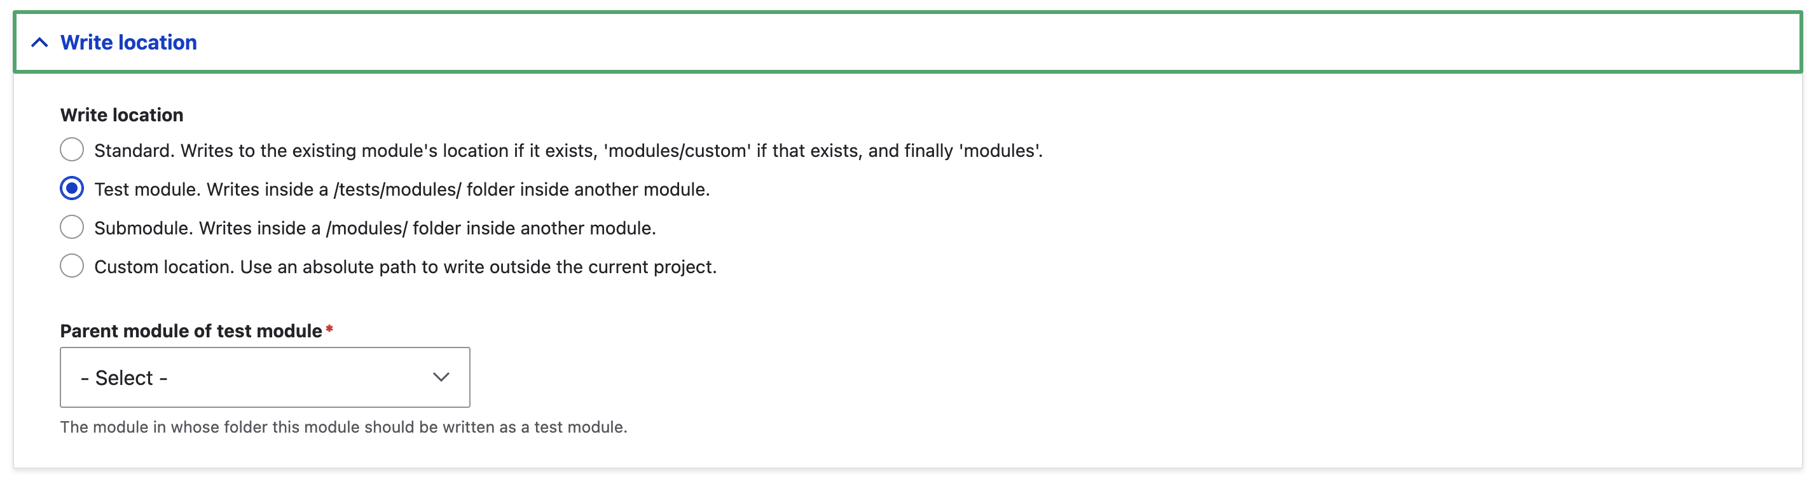The width and height of the screenshot is (1816, 479).
Task: Open the Parent module of test module dropdown
Action: pos(265,377)
